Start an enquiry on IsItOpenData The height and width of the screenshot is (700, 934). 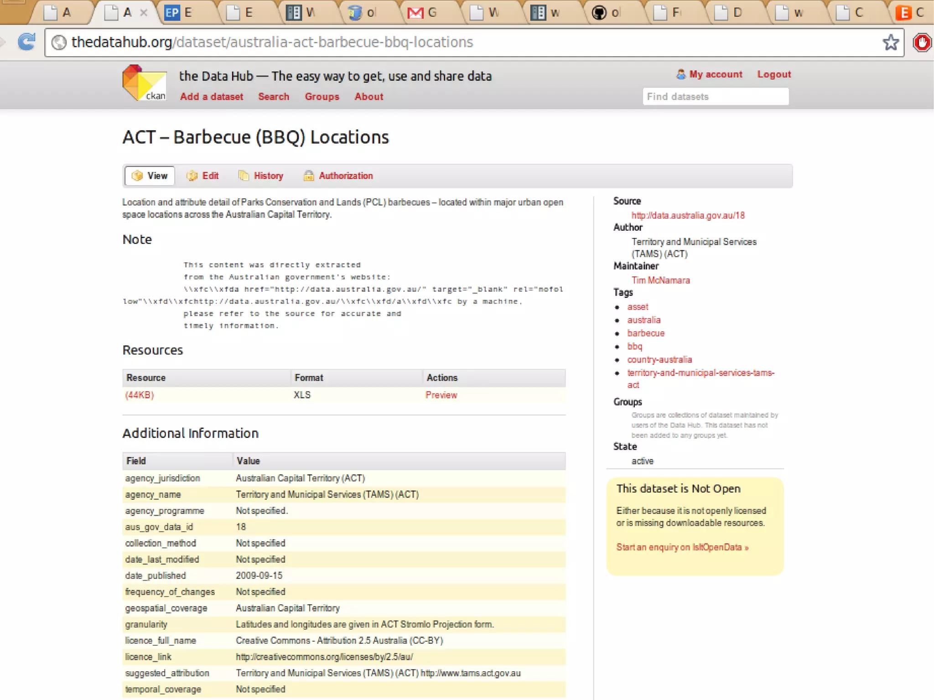tap(682, 547)
